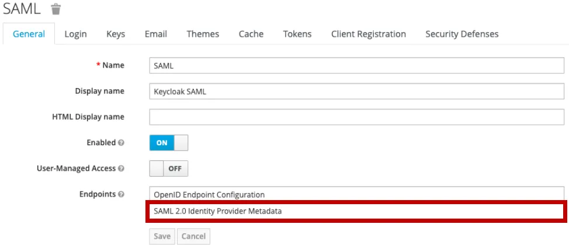The width and height of the screenshot is (569, 245).
Task: Select the Themes tab
Action: point(202,34)
